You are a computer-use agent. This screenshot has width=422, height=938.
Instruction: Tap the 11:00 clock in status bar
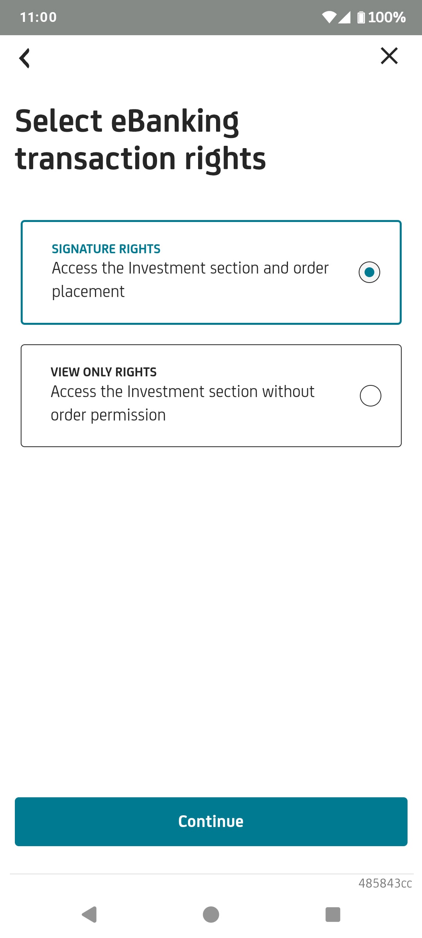pyautogui.click(x=38, y=17)
